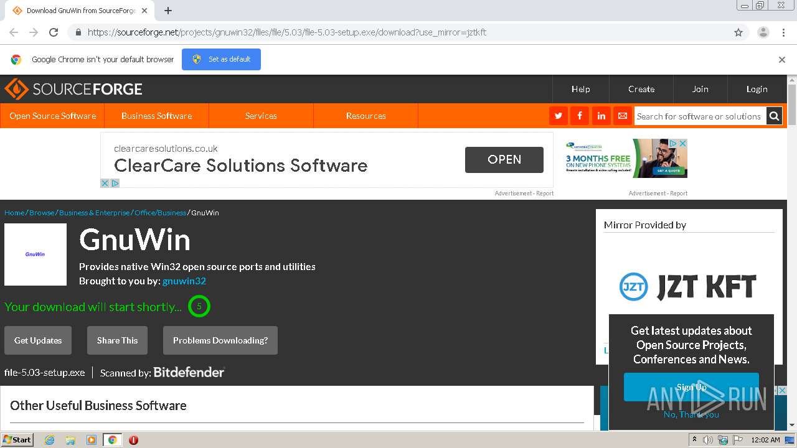Screen dimensions: 797x448
Task: Click the search for software input field
Action: coord(700,116)
